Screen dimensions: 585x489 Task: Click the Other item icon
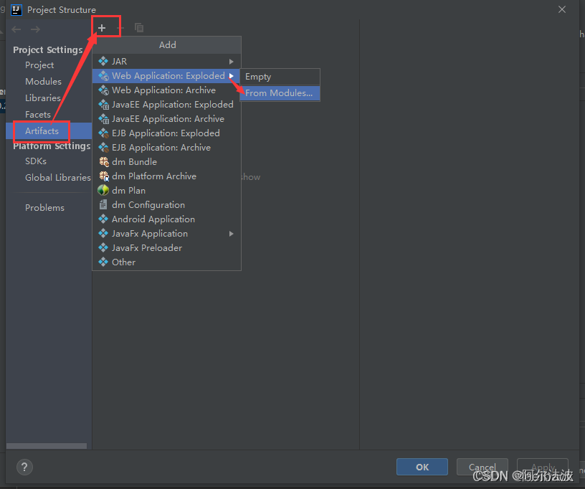(103, 262)
